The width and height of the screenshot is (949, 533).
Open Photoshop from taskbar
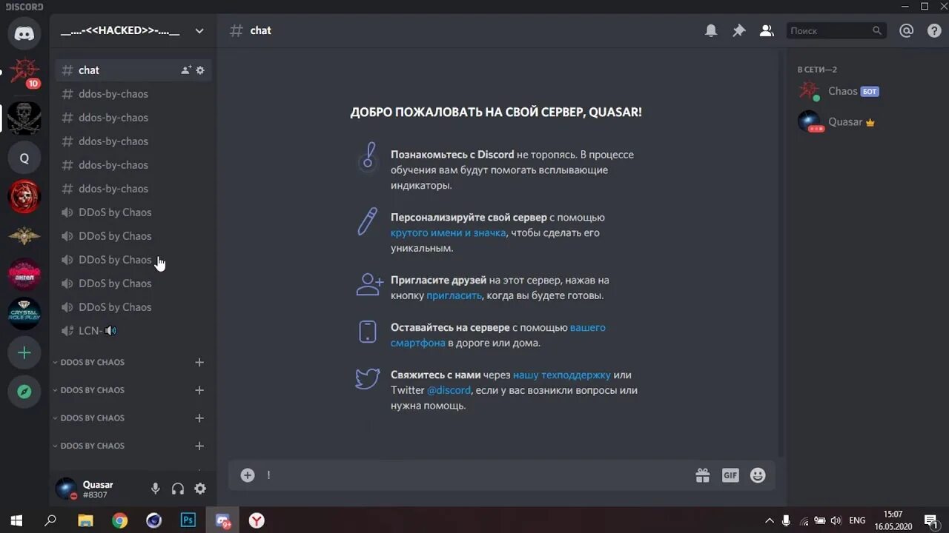188,520
